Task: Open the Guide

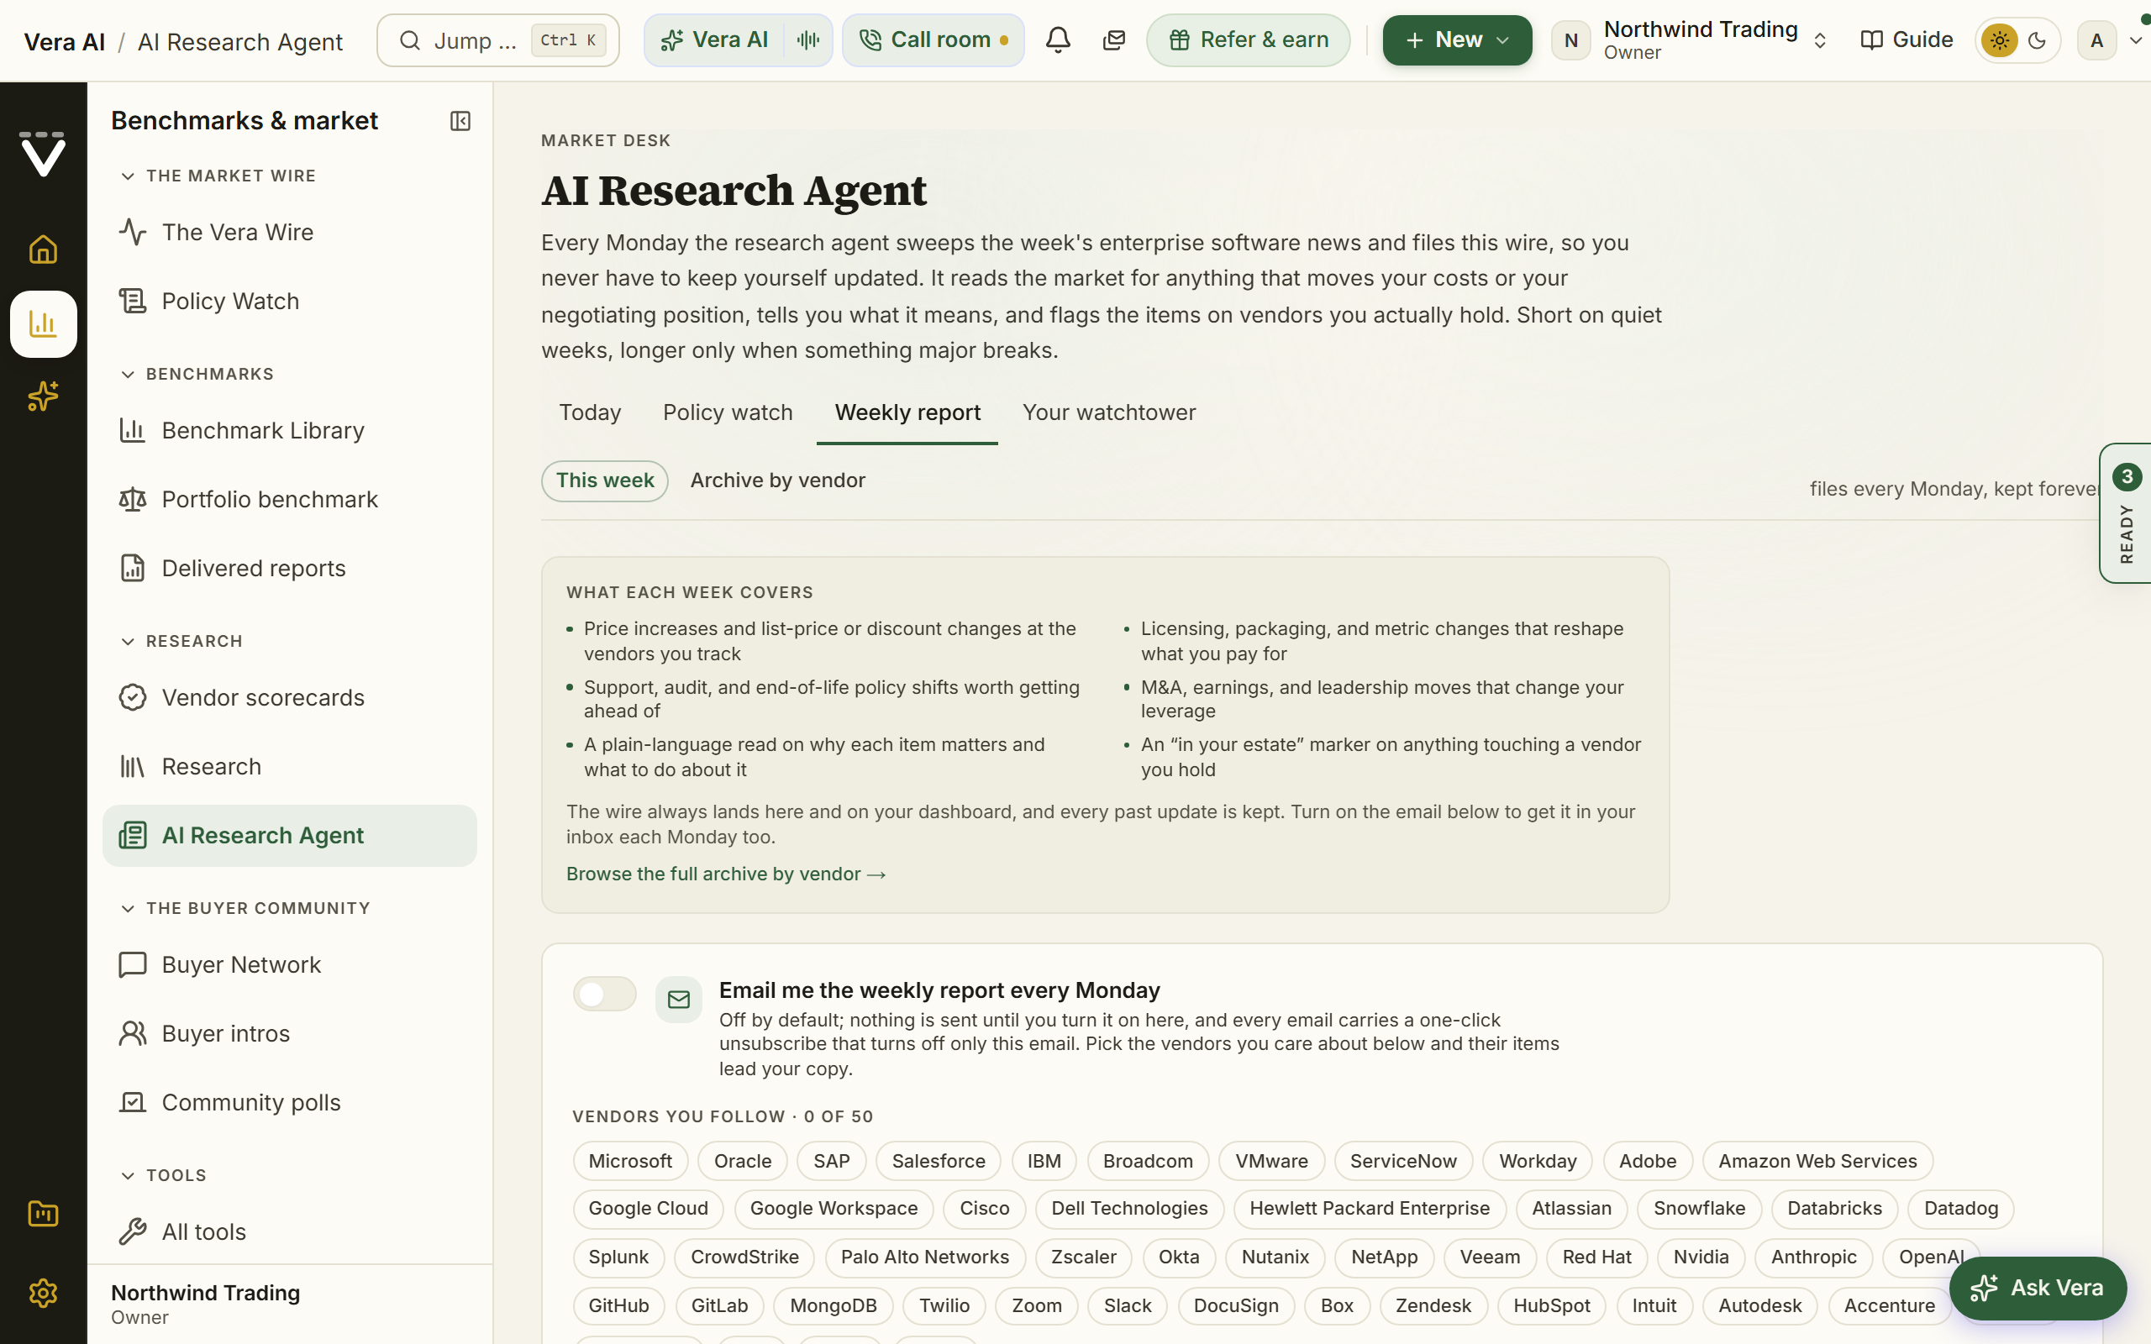Action: (1906, 40)
